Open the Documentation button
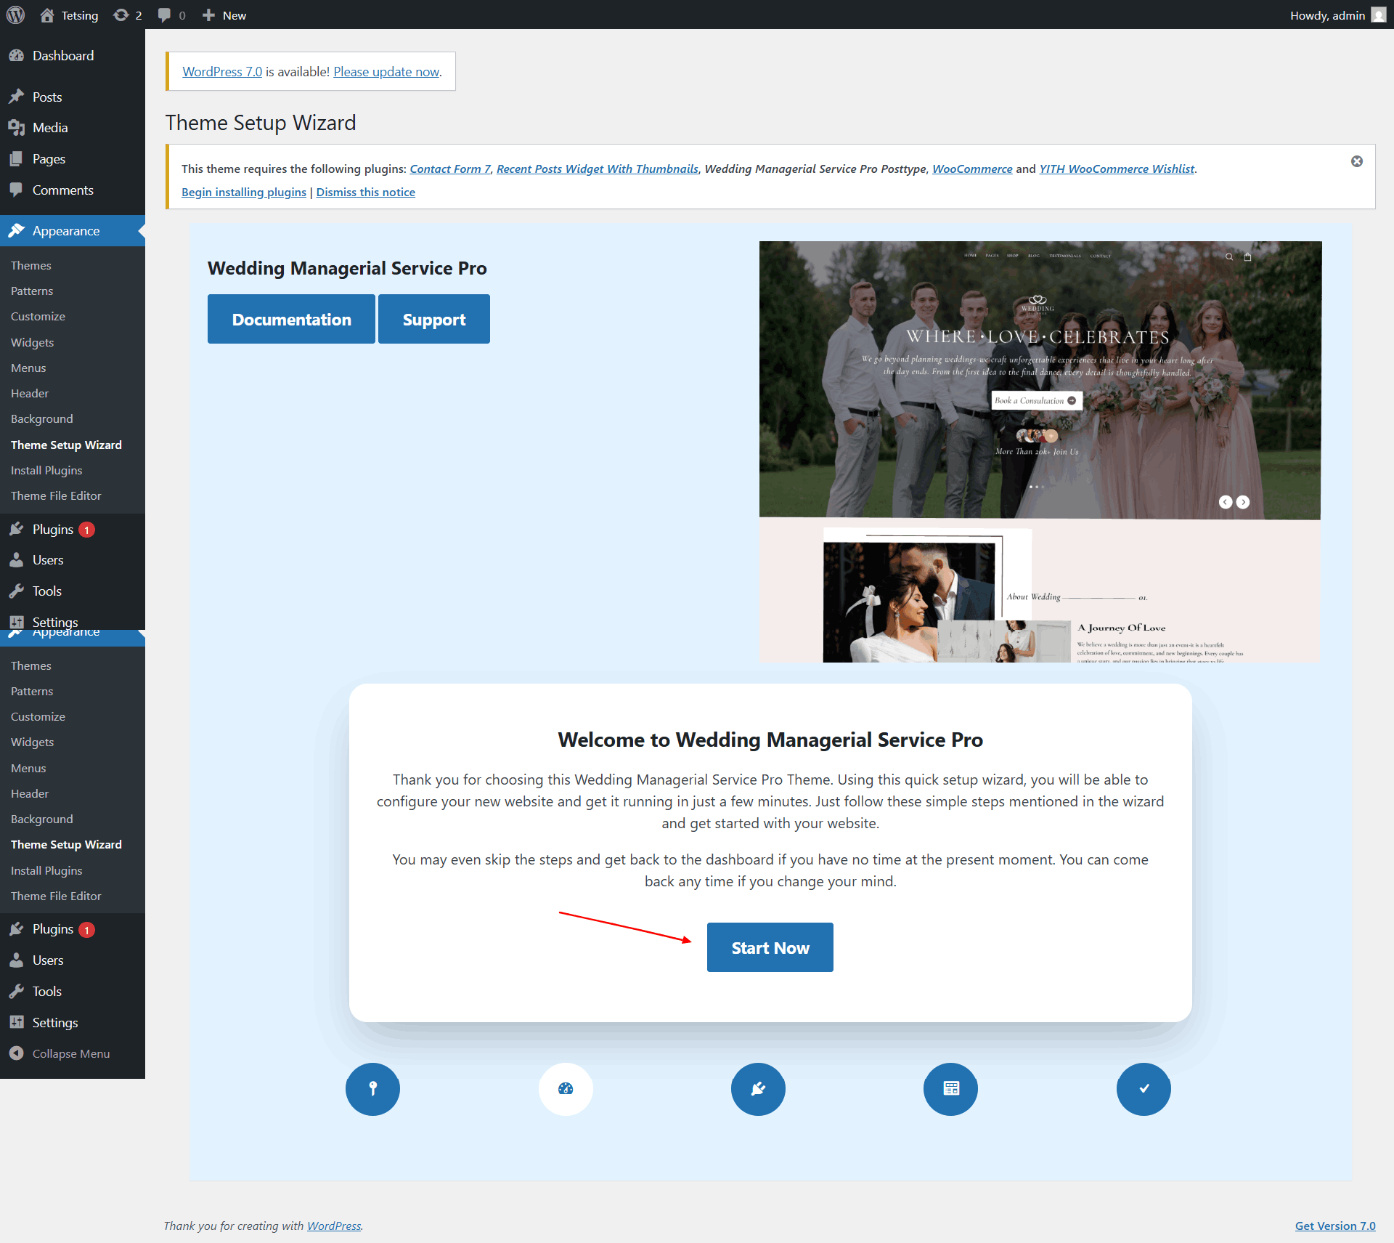 (291, 319)
